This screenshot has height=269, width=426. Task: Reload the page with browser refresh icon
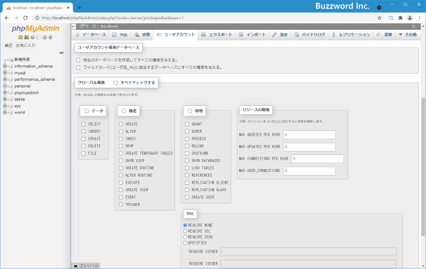coord(25,18)
